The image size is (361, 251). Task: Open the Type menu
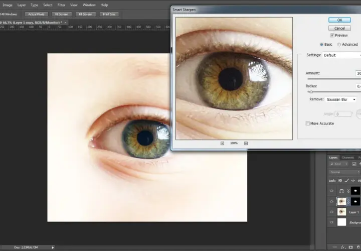pyautogui.click(x=34, y=5)
